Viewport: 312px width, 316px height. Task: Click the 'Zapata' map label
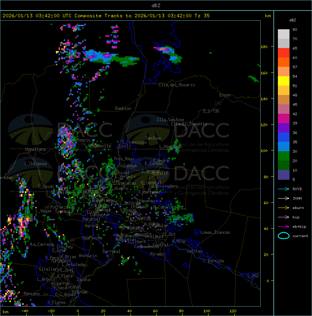(83, 280)
